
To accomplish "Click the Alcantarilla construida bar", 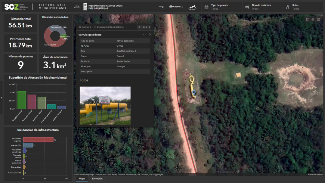I will pos(24,151).
